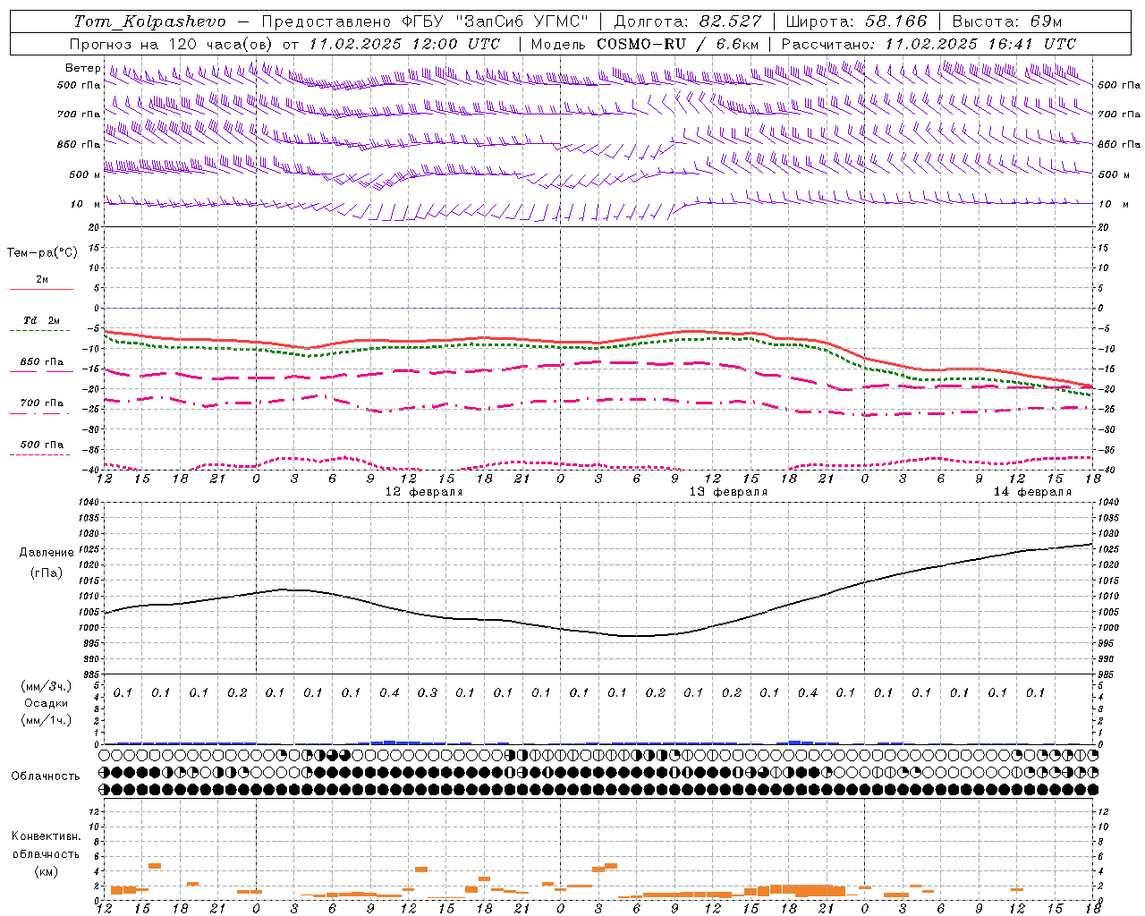Click -40 on the right temperature axis
Viewport: 1145px width, 916px height.
tap(1107, 471)
